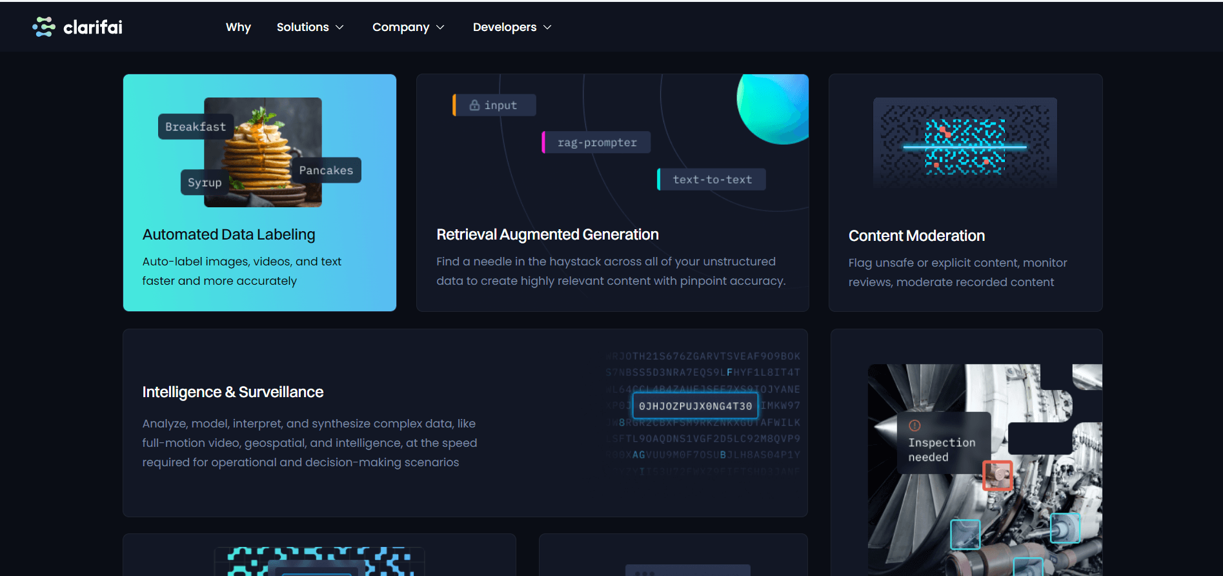
Task: Expand the Solutions dropdown menu
Action: 310,27
